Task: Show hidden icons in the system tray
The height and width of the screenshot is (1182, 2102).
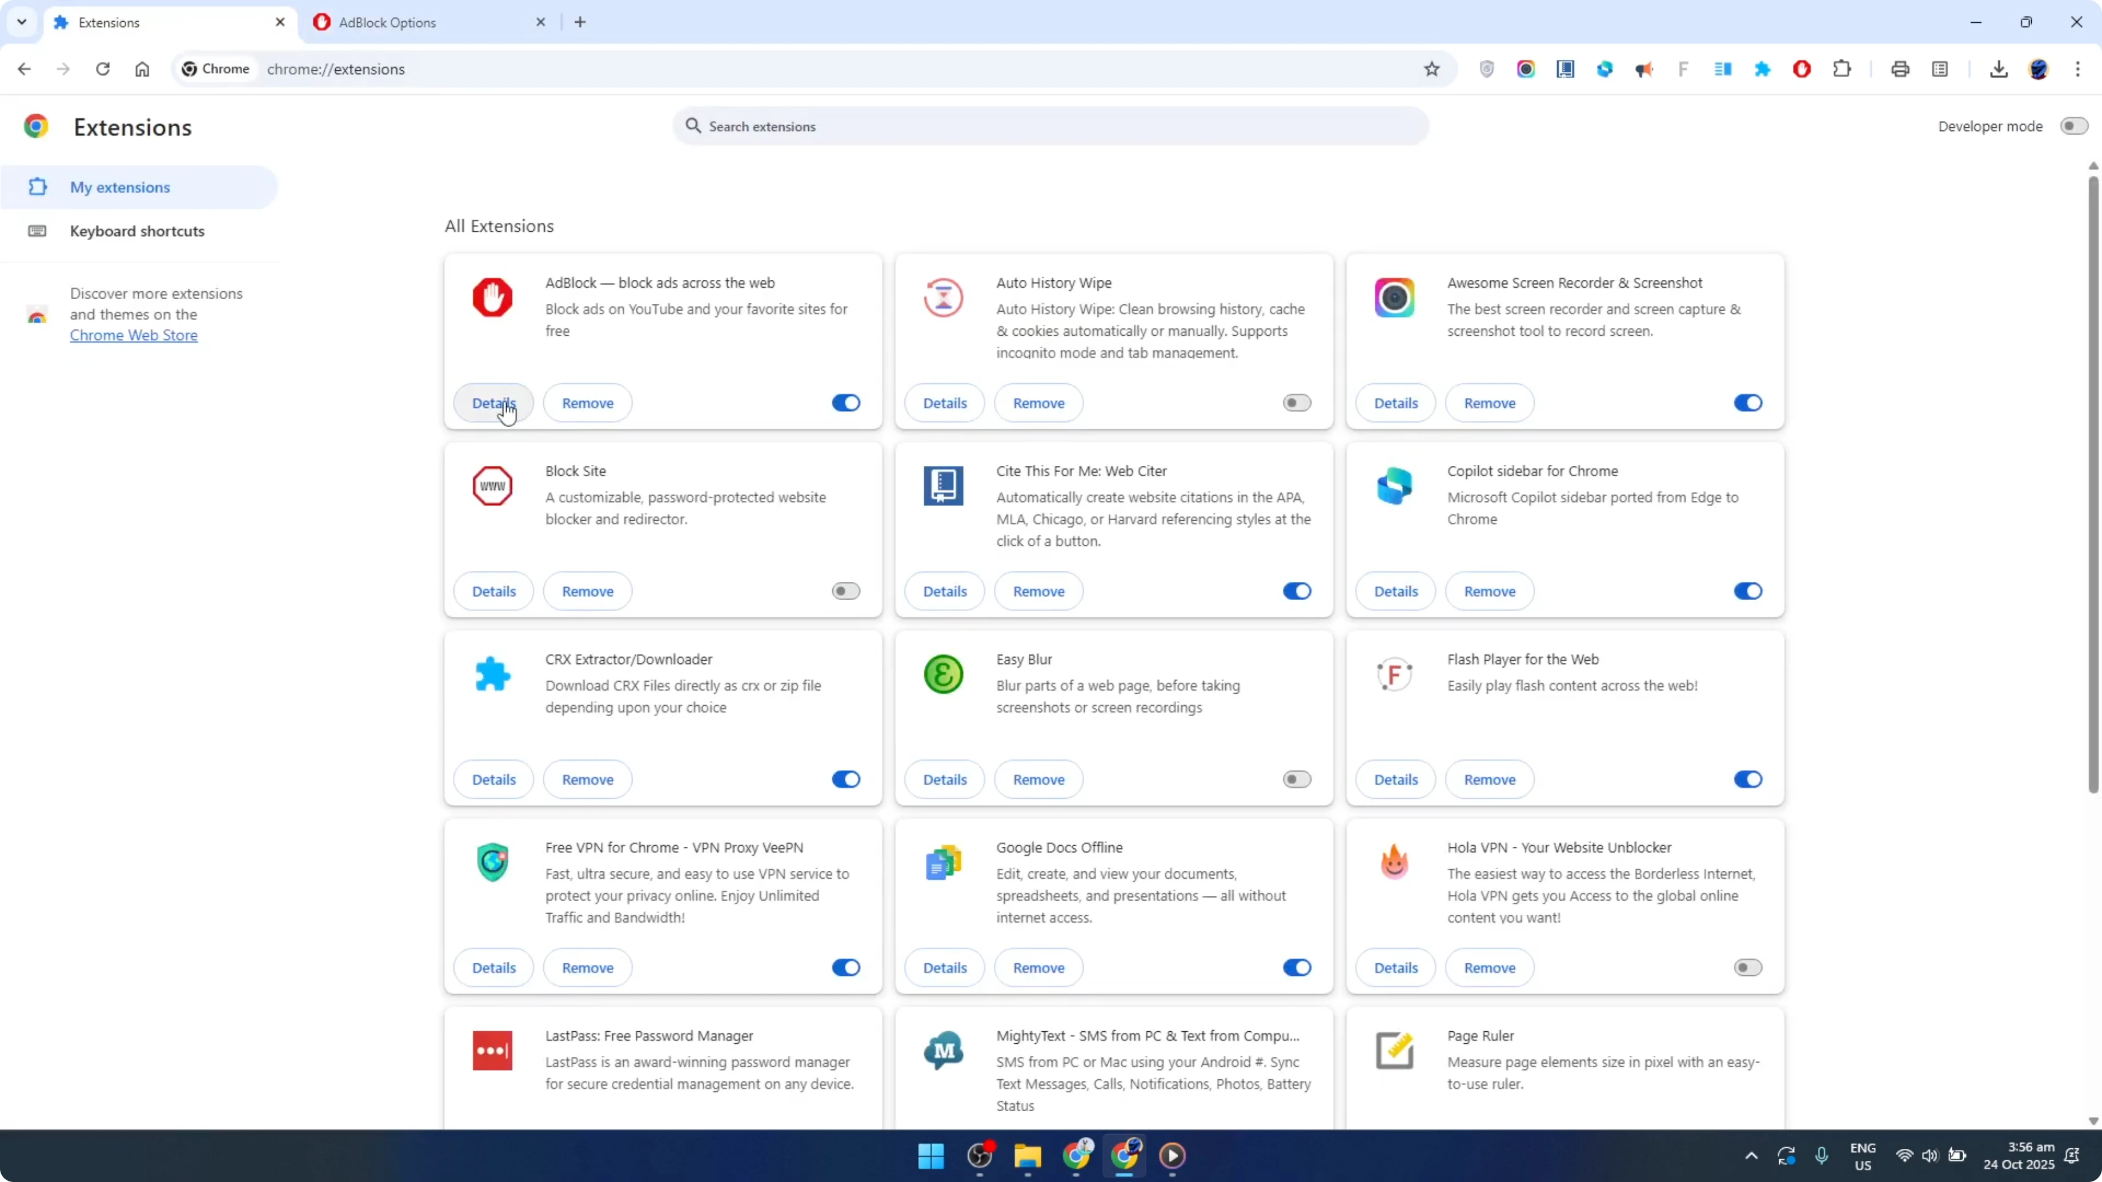Action: pos(1750,1156)
